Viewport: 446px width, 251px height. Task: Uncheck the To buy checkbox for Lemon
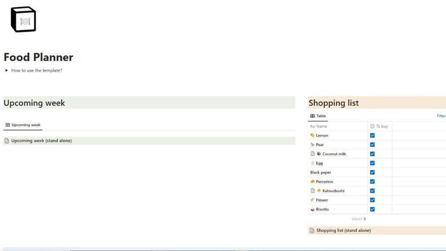coord(372,135)
